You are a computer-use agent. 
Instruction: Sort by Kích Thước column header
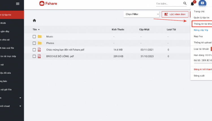click(118, 30)
